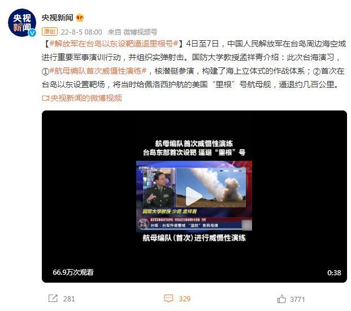Click the video duration 0:38 label
Image resolution: width=351 pixels, height=311 pixels.
(334, 272)
